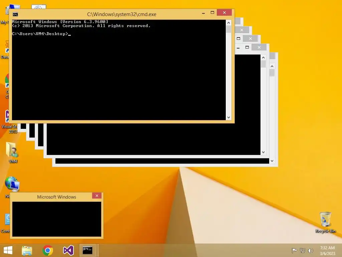
Task: Open the VM4 user folder icon
Action: pyautogui.click(x=12, y=153)
